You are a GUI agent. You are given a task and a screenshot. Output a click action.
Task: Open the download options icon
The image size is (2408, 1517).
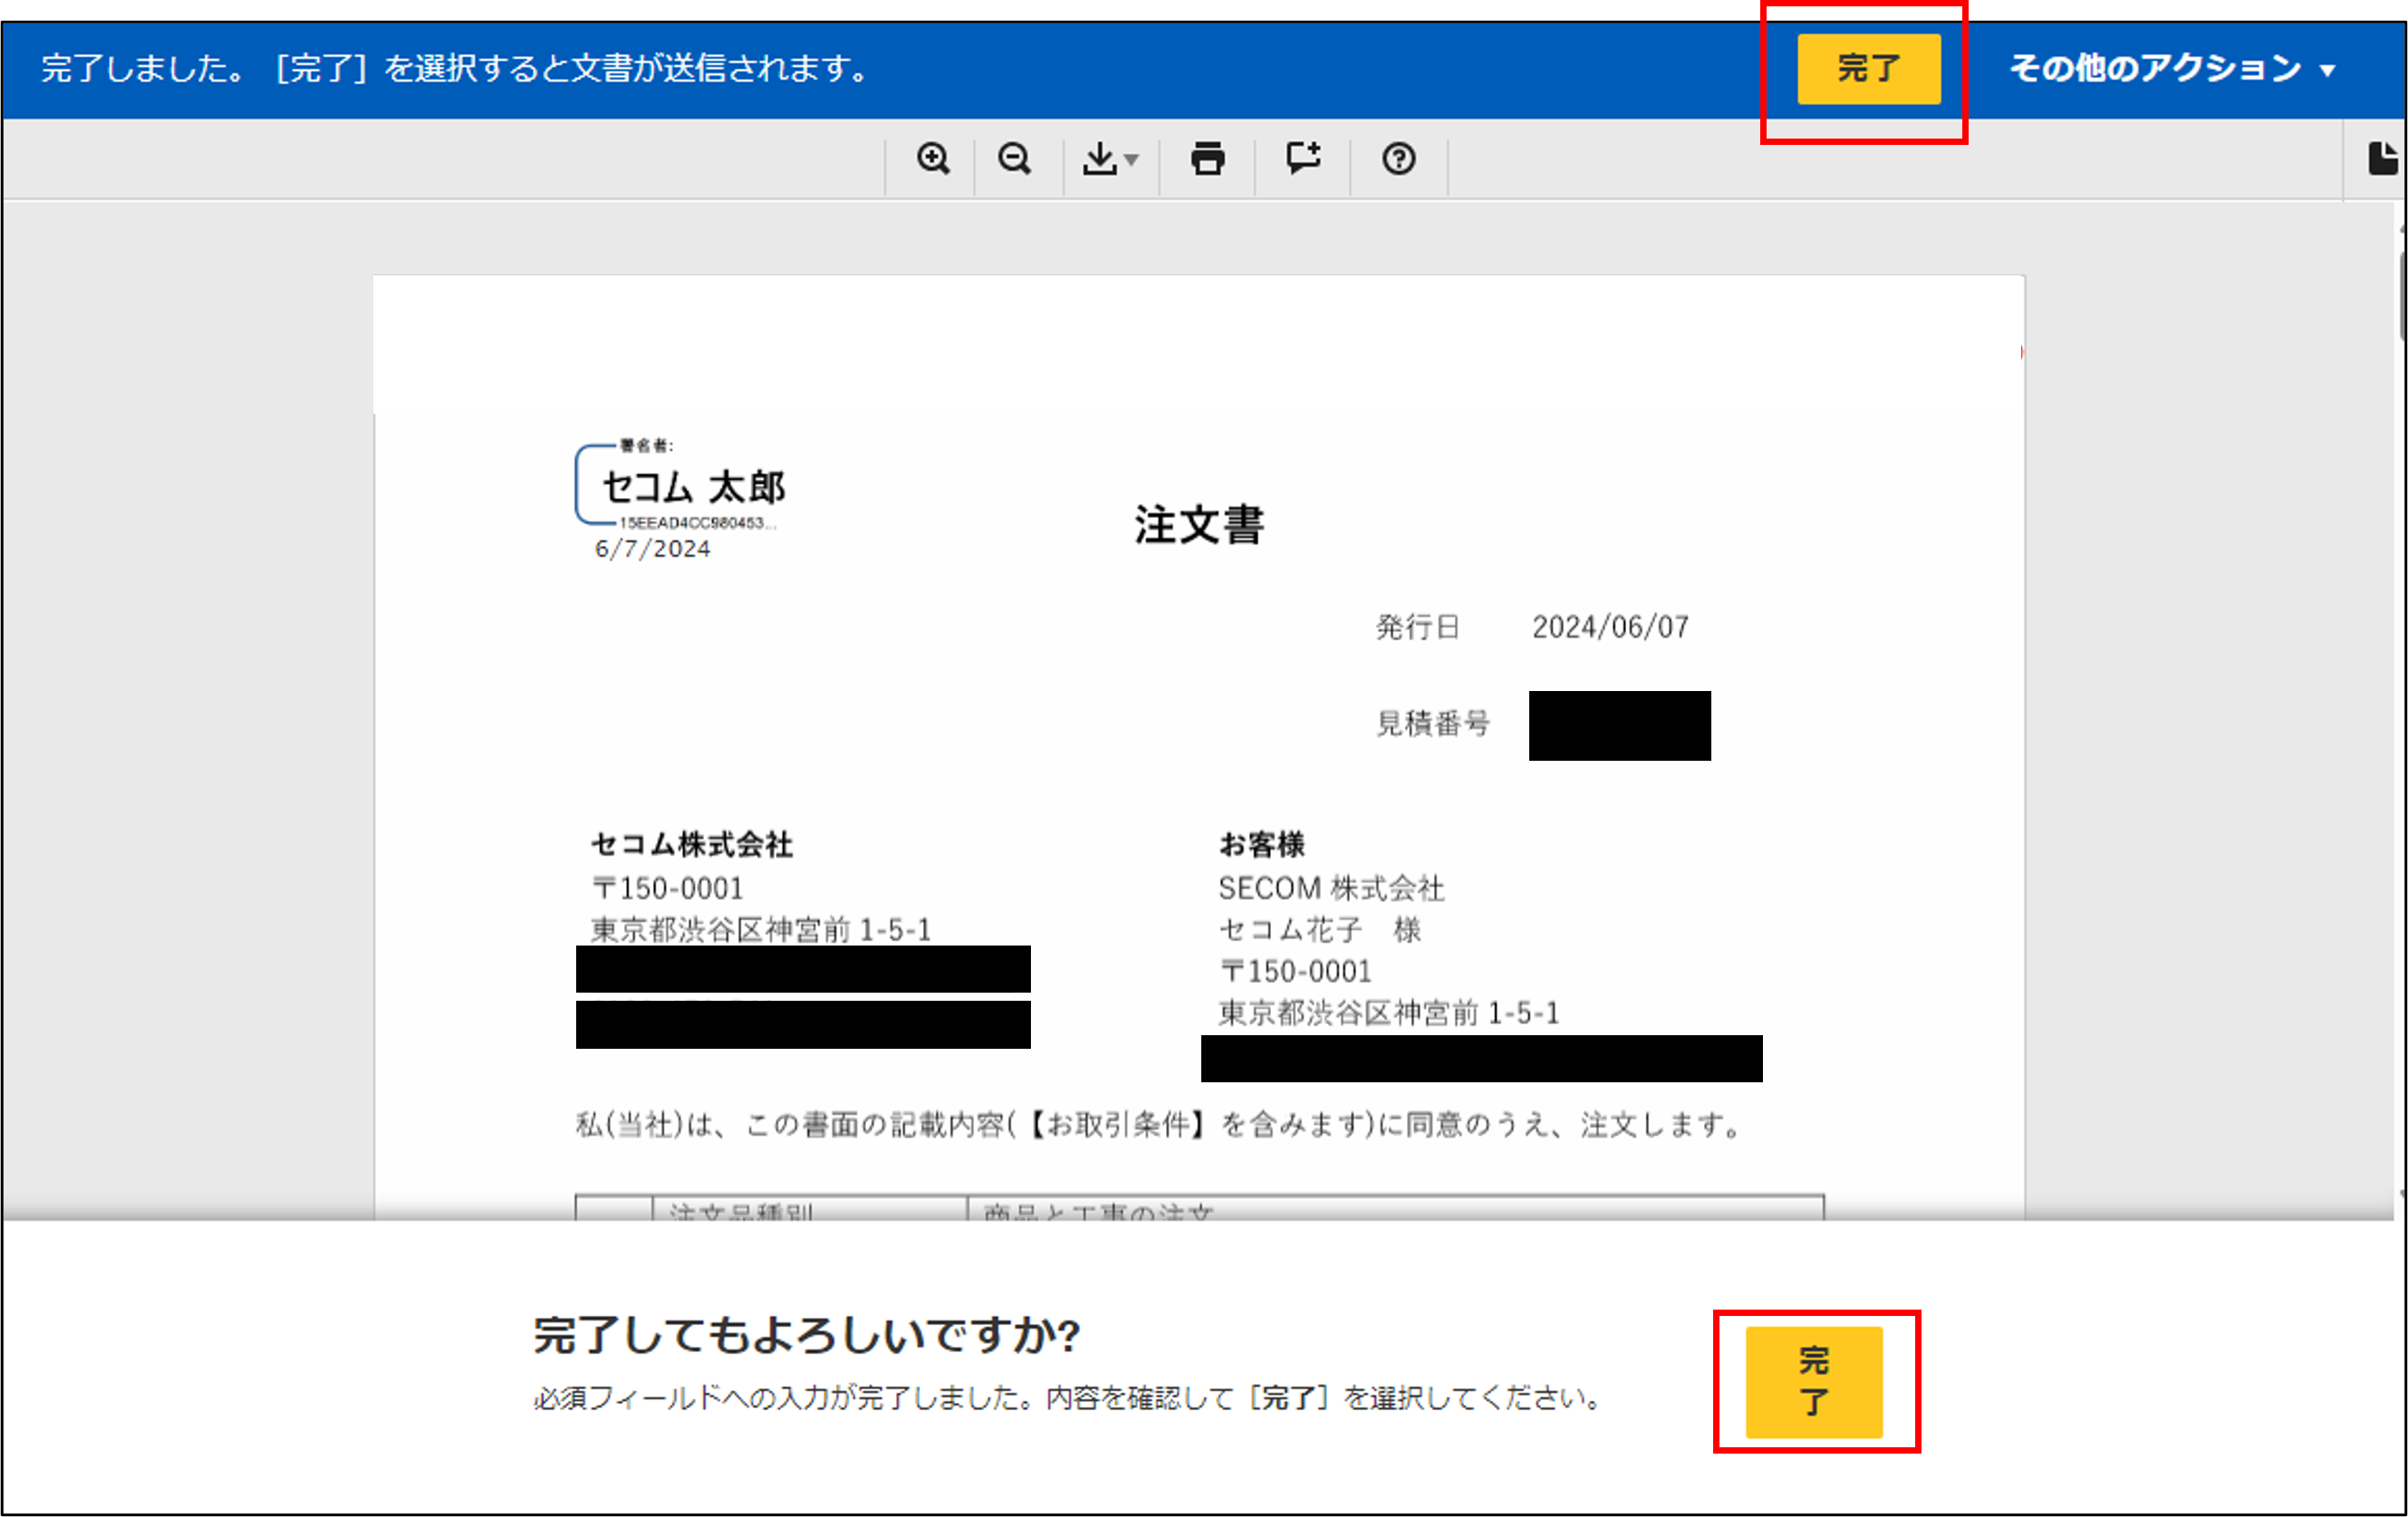tap(1109, 159)
